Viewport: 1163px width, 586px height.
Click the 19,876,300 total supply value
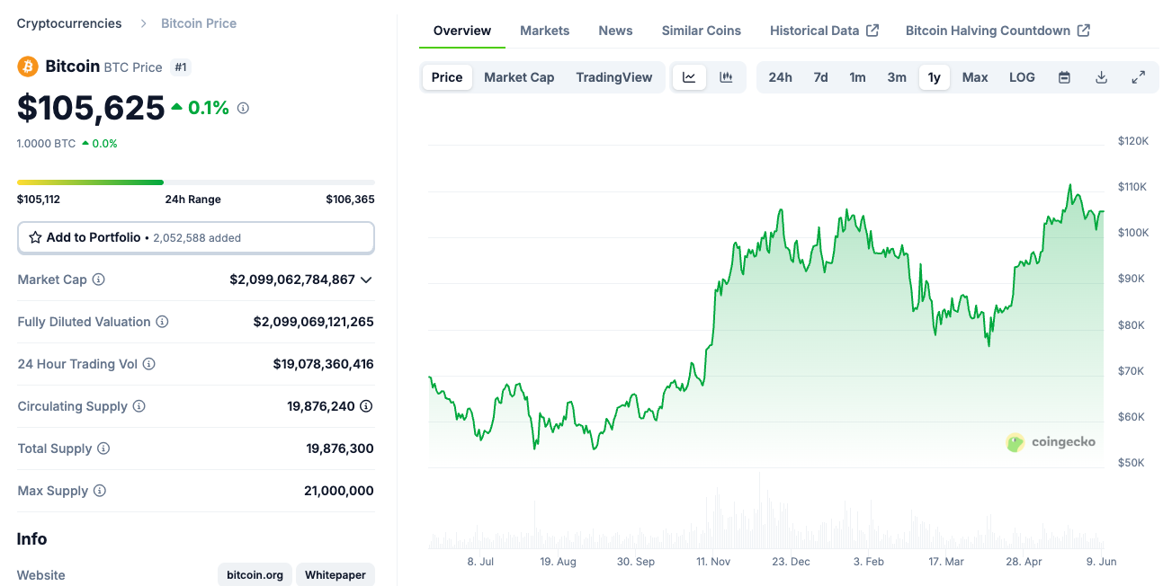[x=340, y=448]
